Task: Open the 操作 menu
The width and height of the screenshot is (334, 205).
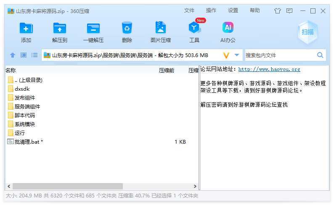Action: click(211, 11)
